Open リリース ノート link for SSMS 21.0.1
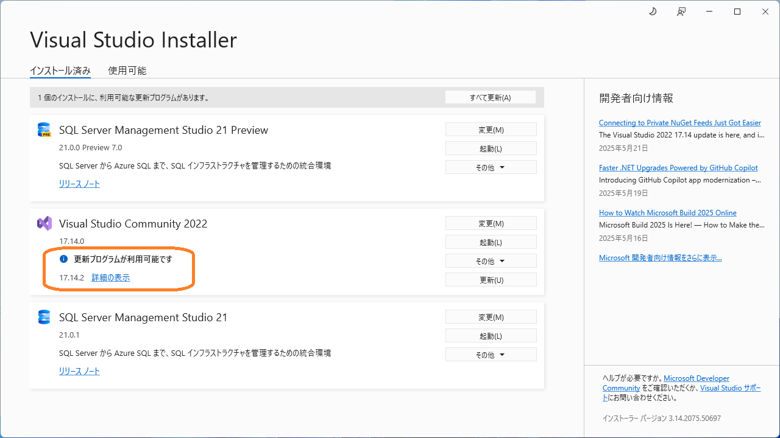 click(79, 371)
